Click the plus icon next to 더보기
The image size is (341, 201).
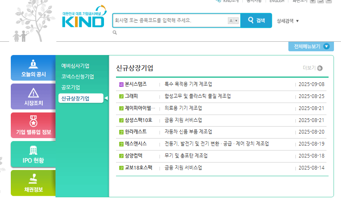coord(320,68)
